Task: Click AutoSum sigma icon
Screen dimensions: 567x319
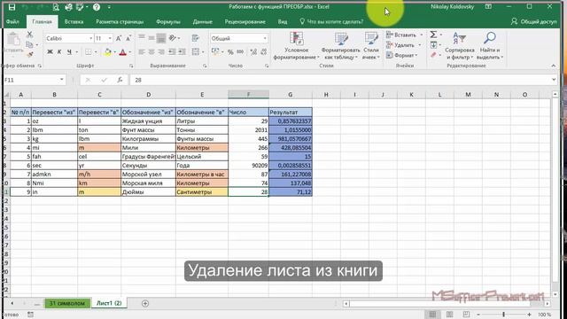Action: point(433,35)
